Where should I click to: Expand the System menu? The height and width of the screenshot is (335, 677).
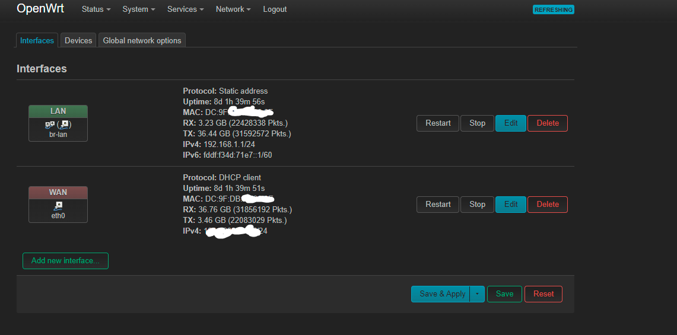coord(139,9)
